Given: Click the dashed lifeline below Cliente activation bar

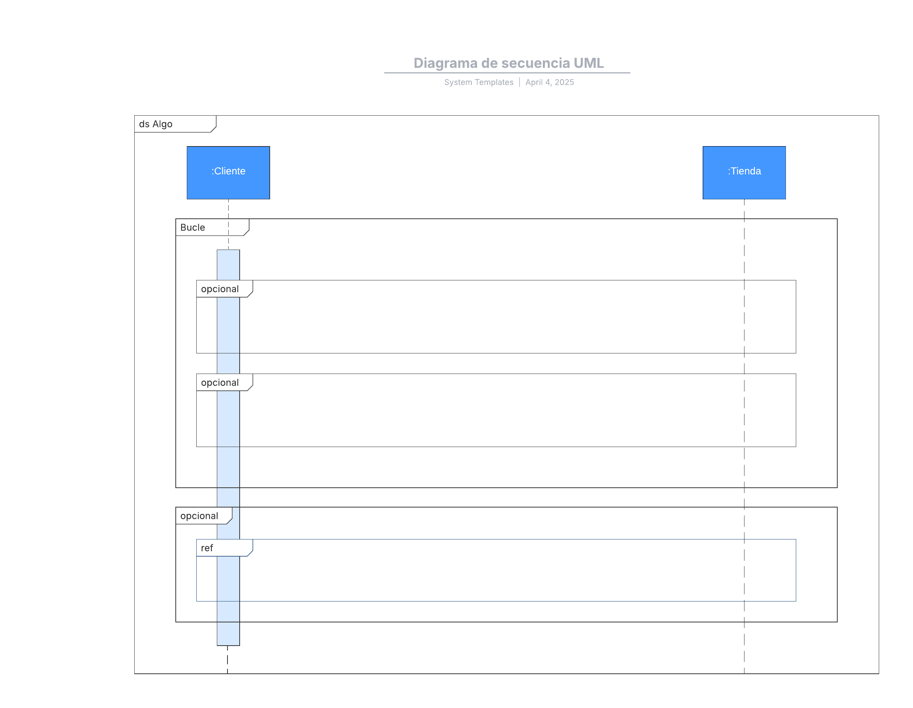Looking at the screenshot, I should pos(227,660).
